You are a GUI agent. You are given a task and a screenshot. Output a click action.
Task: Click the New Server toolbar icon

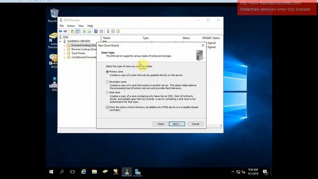click(x=108, y=31)
